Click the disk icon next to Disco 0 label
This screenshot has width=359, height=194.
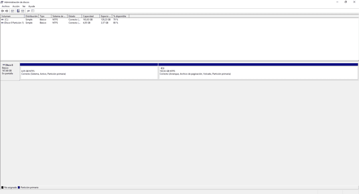pyautogui.click(x=4, y=65)
